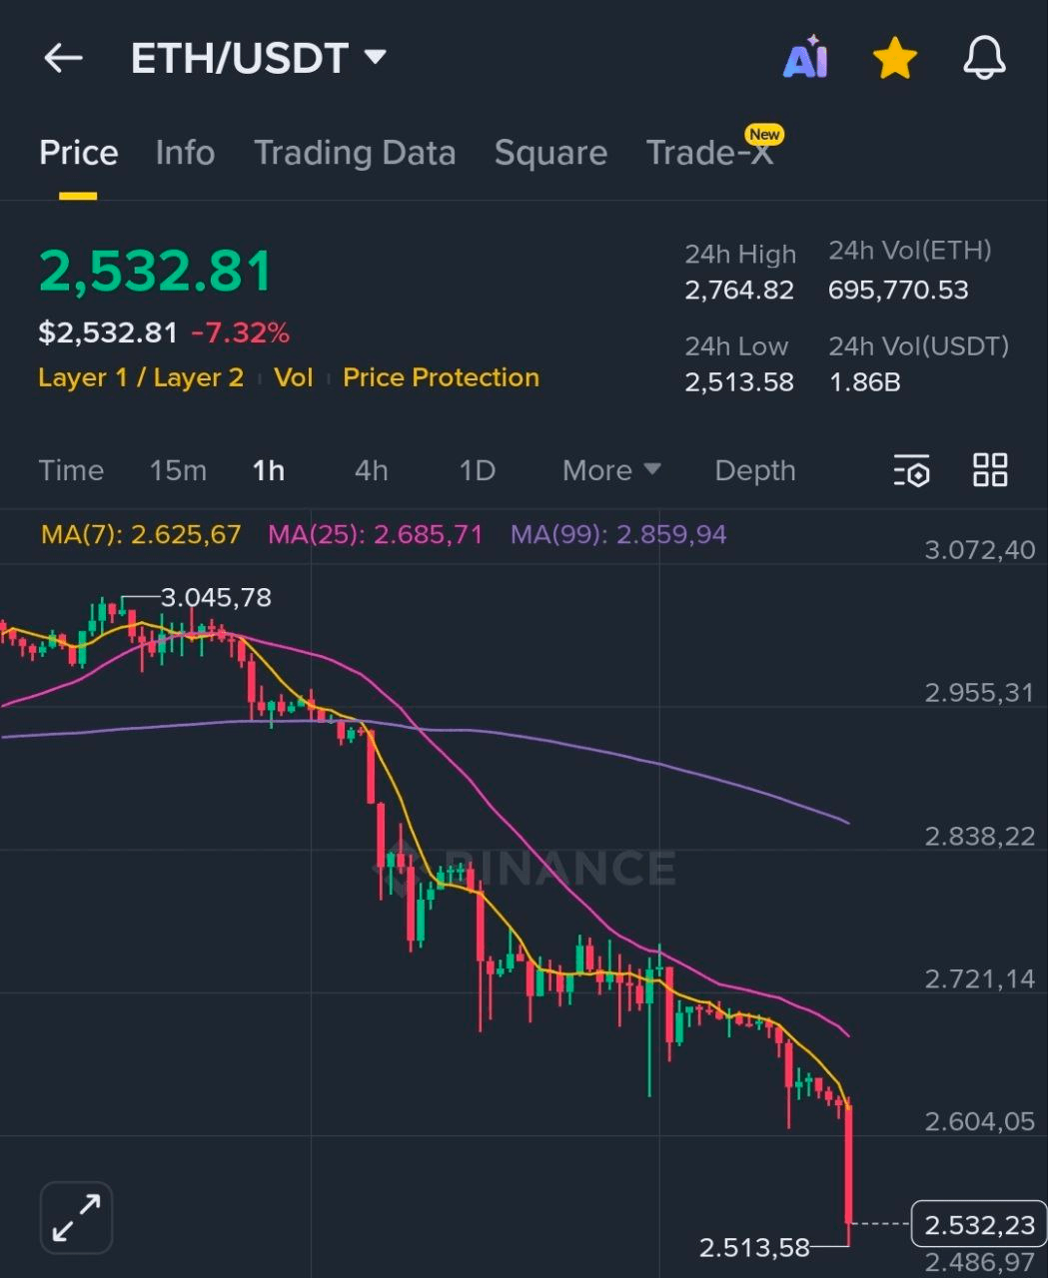Tap the current price label 2.532,23
This screenshot has height=1278, width=1048.
979,1225
